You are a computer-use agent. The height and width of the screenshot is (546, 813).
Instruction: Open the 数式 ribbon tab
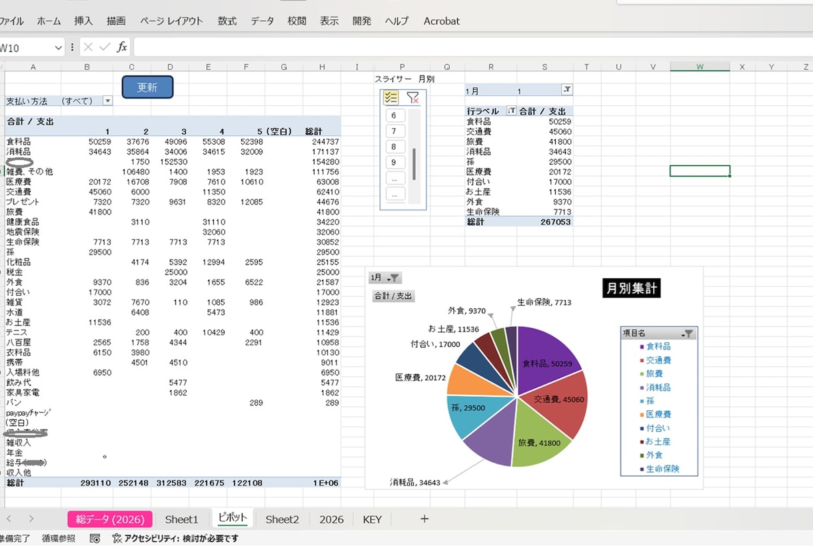(x=227, y=21)
